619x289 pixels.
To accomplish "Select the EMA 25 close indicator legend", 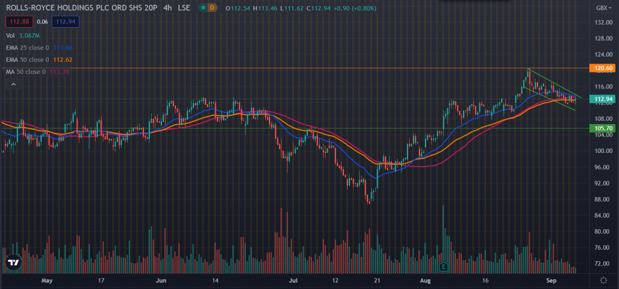I will [39, 48].
